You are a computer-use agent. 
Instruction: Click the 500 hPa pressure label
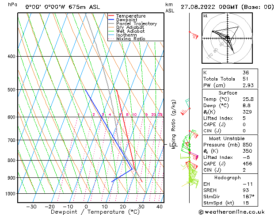[11, 89]
